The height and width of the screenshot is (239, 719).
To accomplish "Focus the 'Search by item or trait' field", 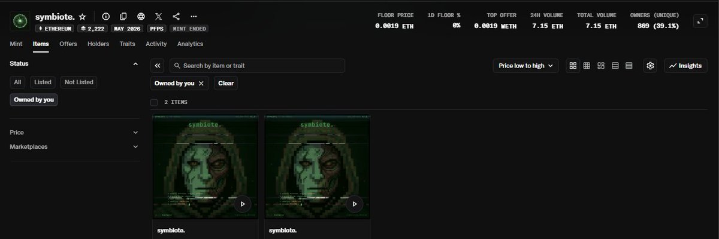I will [258, 66].
